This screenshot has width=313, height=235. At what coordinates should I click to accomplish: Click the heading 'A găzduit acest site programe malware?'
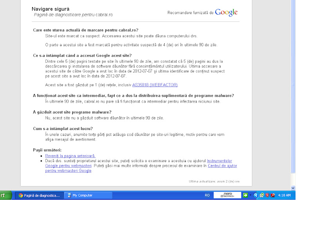tap(72, 112)
